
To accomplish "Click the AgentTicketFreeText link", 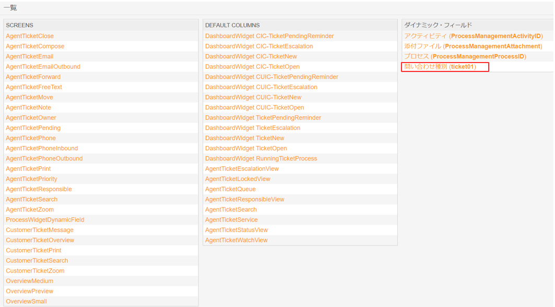I will pos(34,87).
